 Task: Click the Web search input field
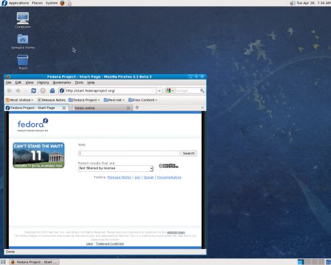point(129,153)
